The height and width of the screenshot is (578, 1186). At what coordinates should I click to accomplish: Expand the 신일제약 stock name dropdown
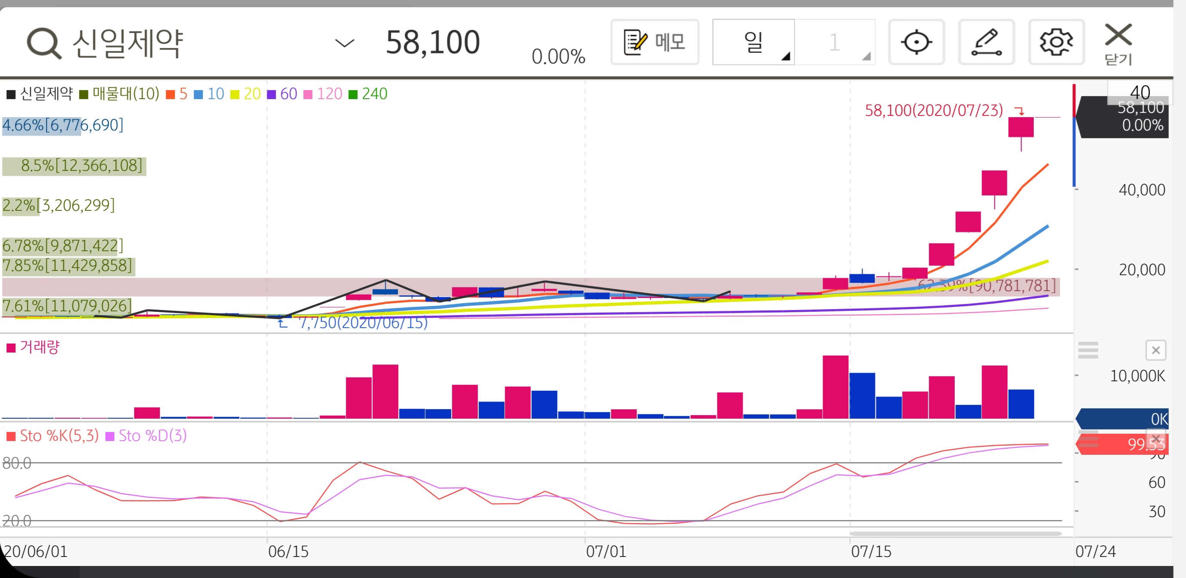point(345,43)
